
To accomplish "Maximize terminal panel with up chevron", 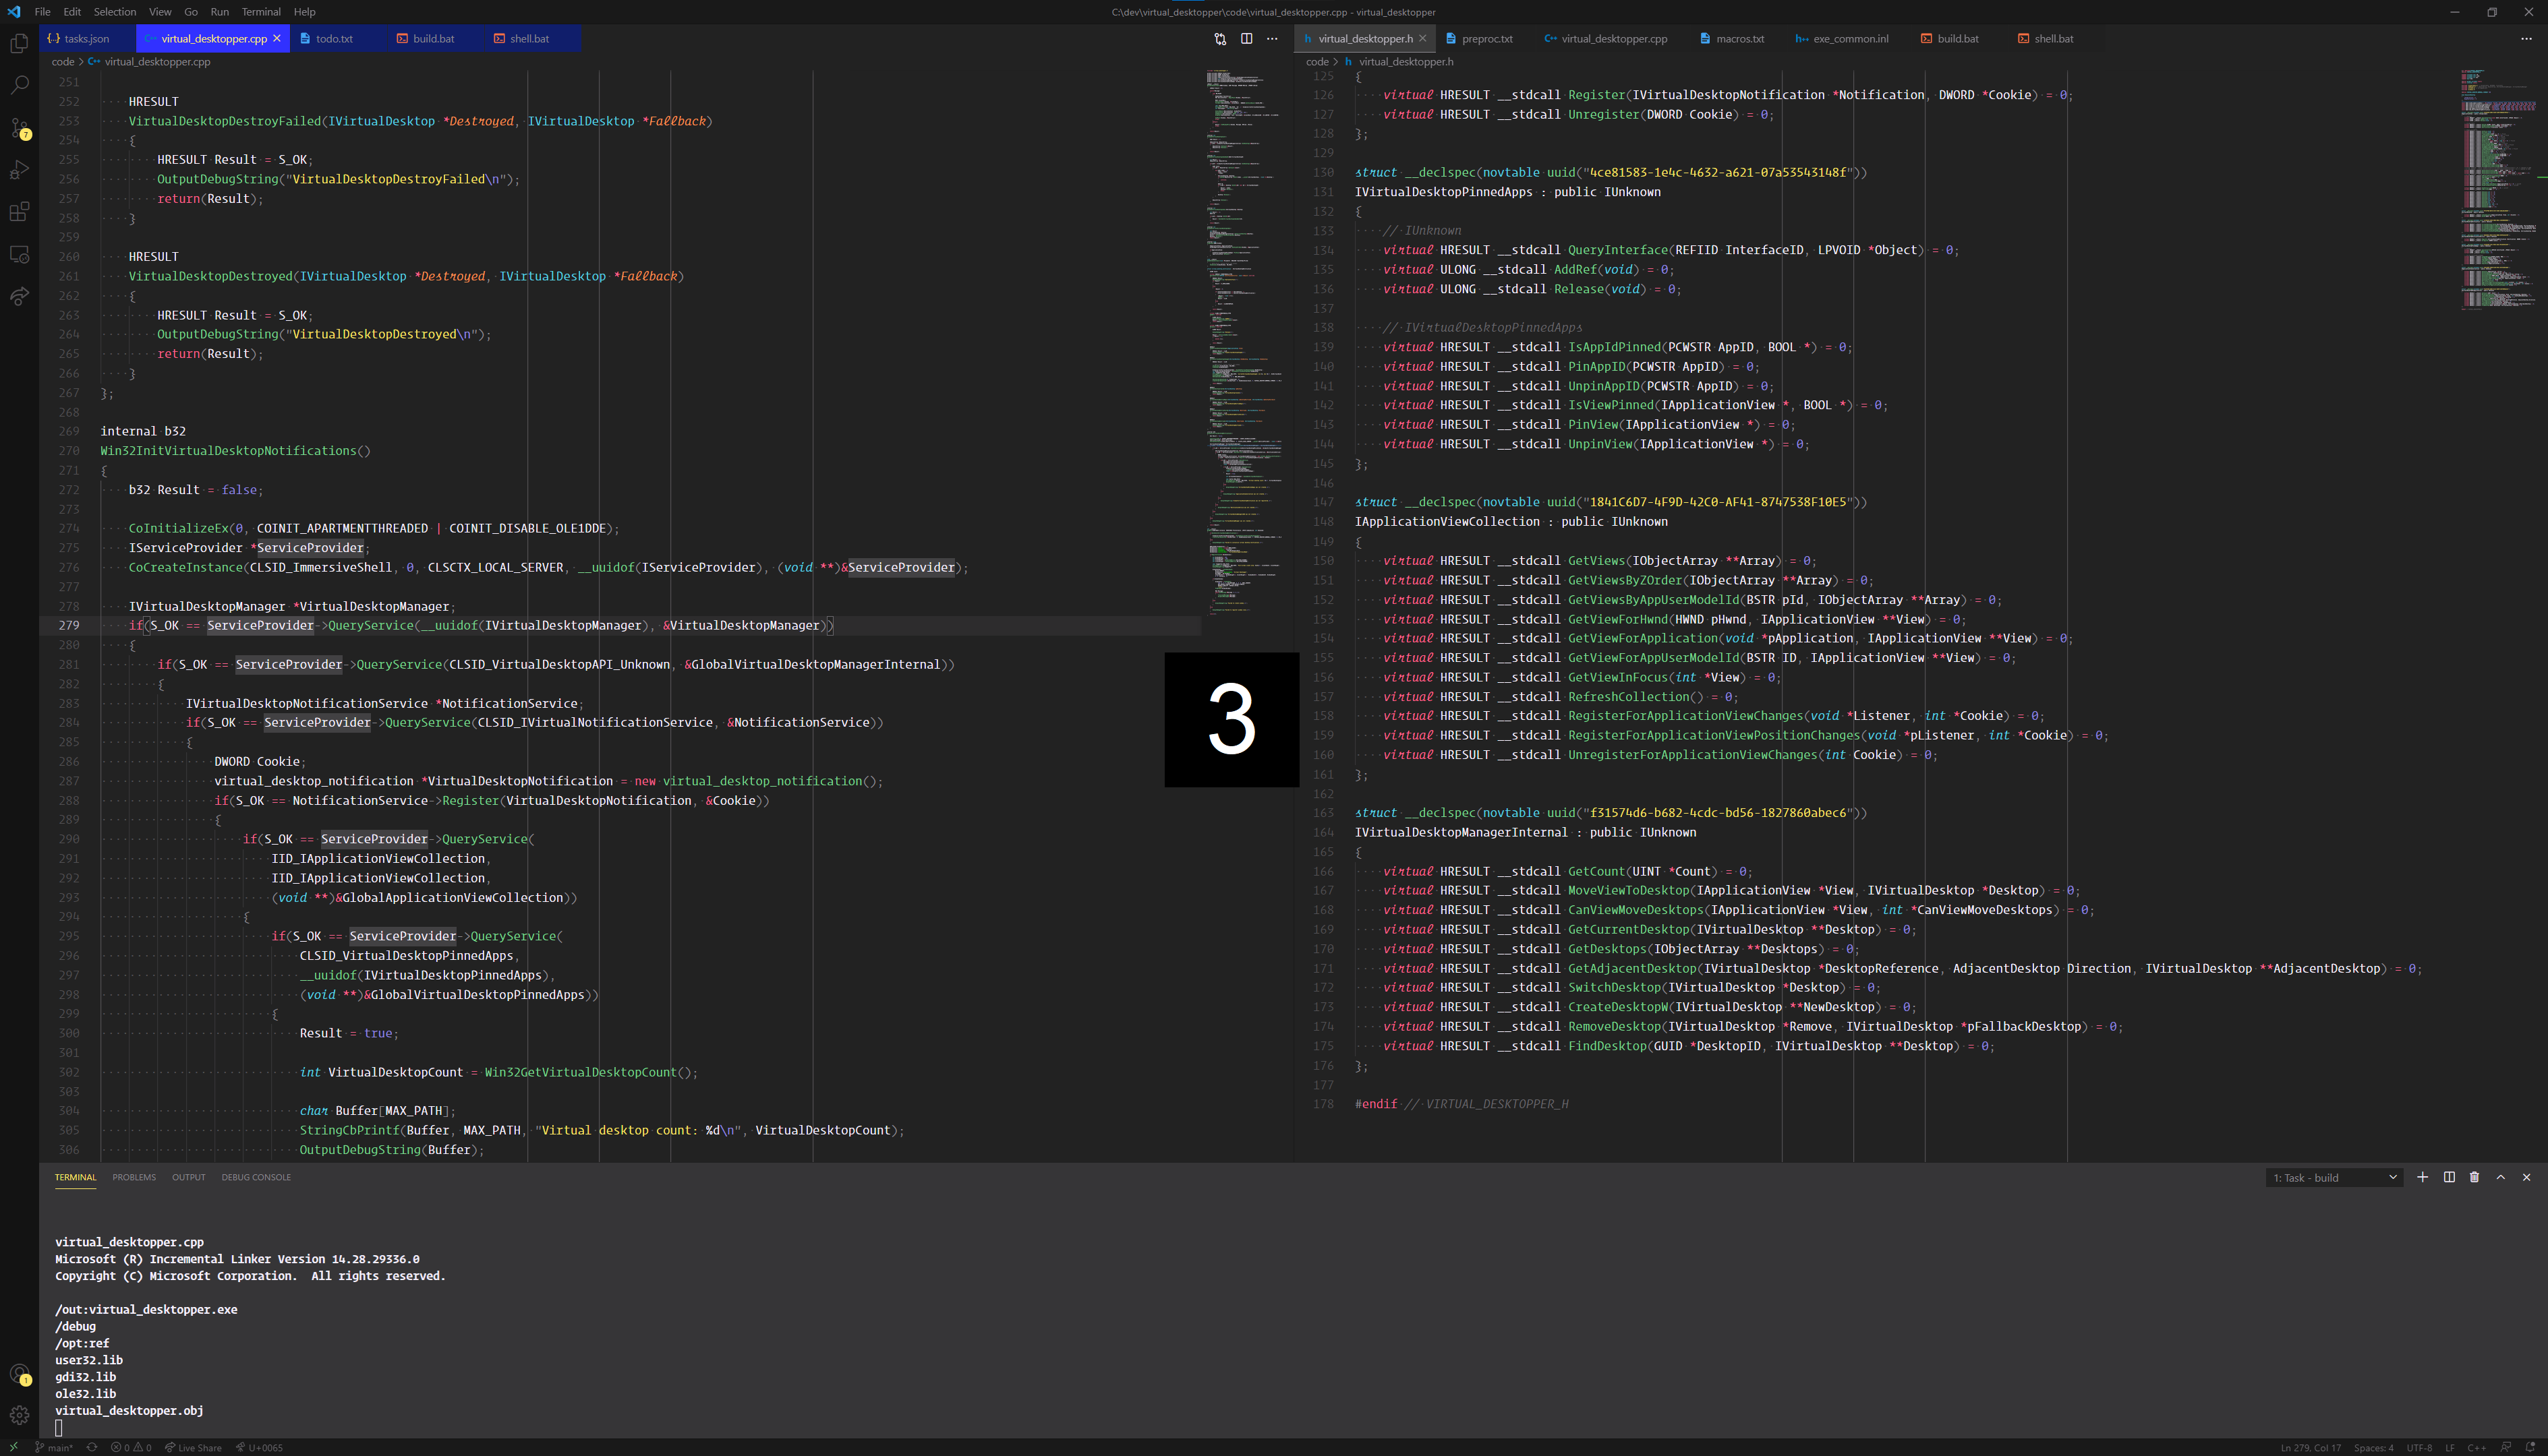I will pos(2500,1177).
